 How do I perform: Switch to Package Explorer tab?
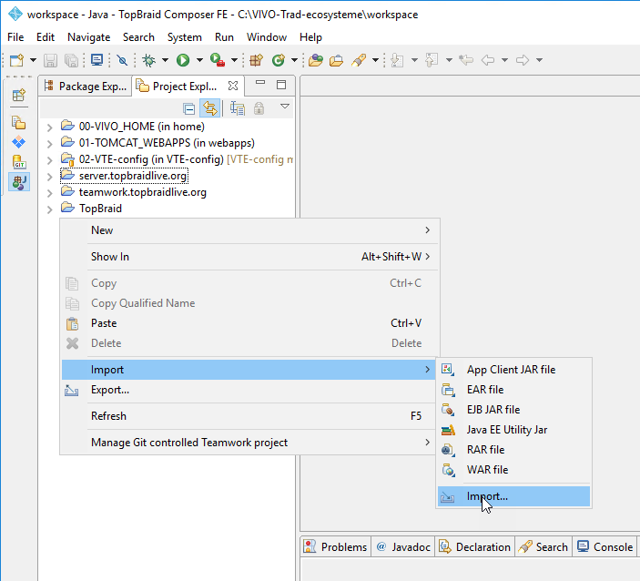(86, 87)
